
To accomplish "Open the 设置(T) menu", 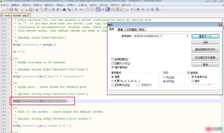I will tap(71, 5).
